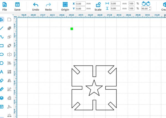Click the height in mm field
The image size is (166, 118).
coord(115,9)
